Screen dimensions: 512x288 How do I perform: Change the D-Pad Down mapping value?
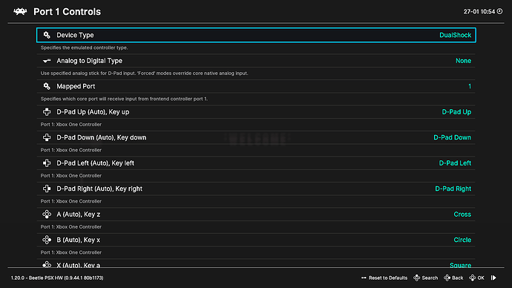tap(452, 137)
